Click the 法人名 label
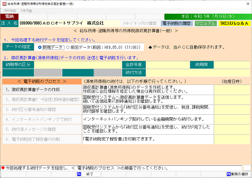This screenshot has height=178, width=252. (9, 24)
